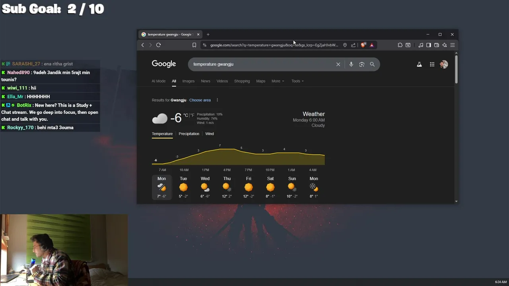Expand the More search filters dropdown

278,81
